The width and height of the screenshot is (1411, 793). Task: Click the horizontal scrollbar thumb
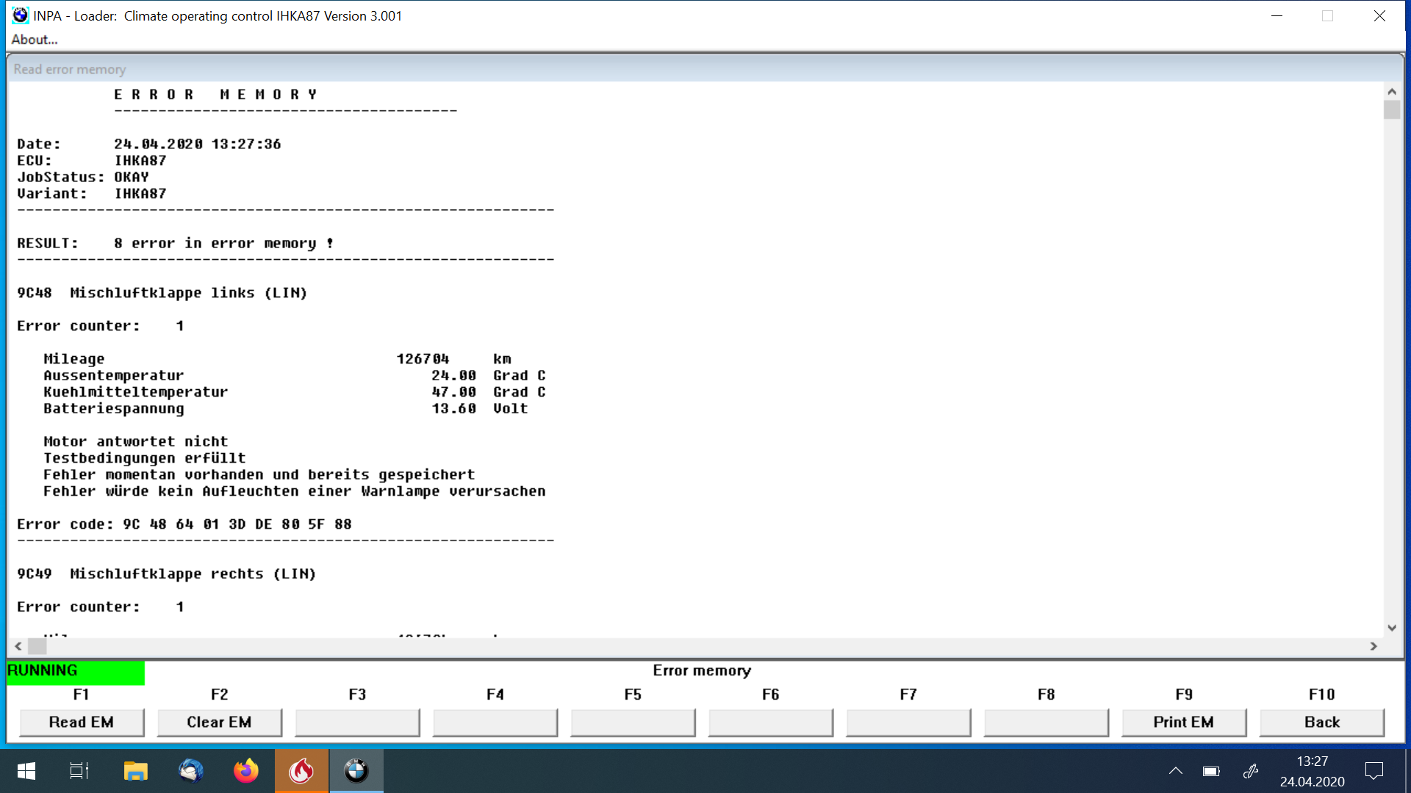(37, 646)
